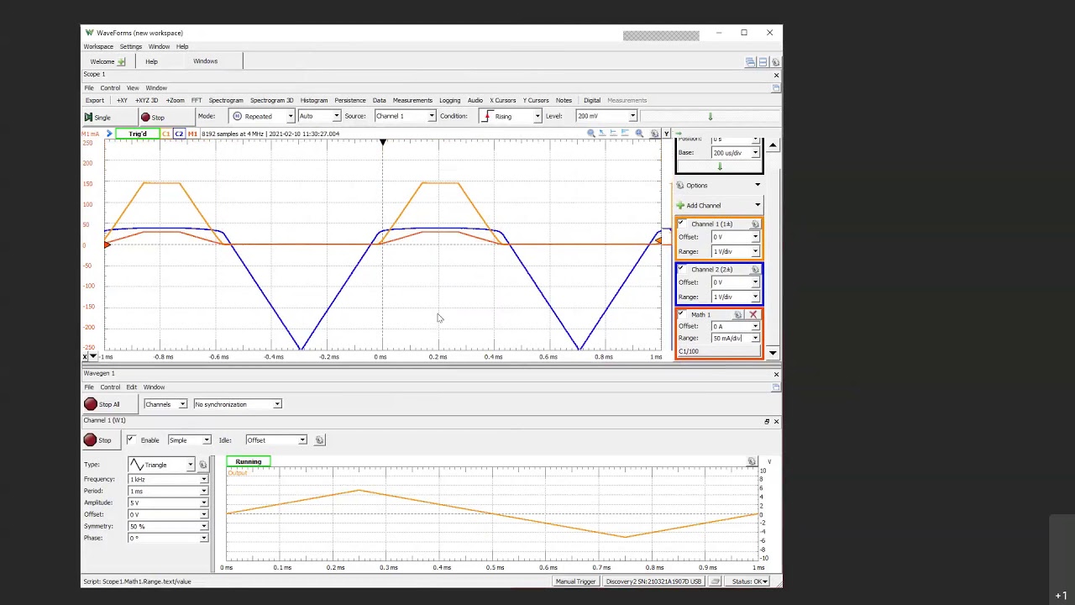Viewport: 1075px width, 605px height.
Task: Uncheck the Channel 2 visibility checkbox
Action: [682, 270]
